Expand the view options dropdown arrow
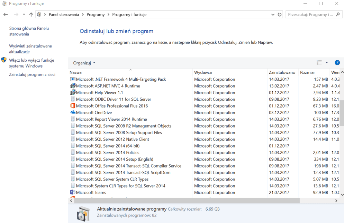This screenshot has height=223, width=344. pyautogui.click(x=327, y=63)
